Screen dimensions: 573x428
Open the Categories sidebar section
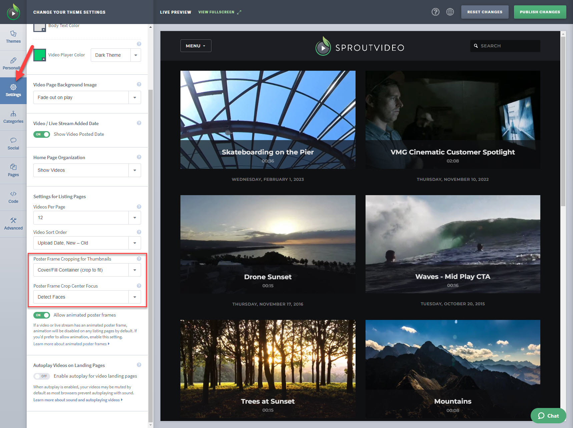click(13, 117)
